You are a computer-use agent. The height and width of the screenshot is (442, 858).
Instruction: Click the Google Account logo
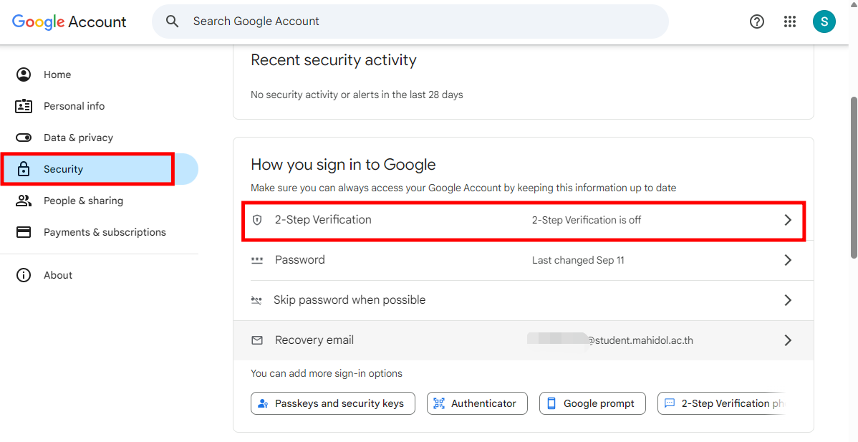click(x=69, y=21)
